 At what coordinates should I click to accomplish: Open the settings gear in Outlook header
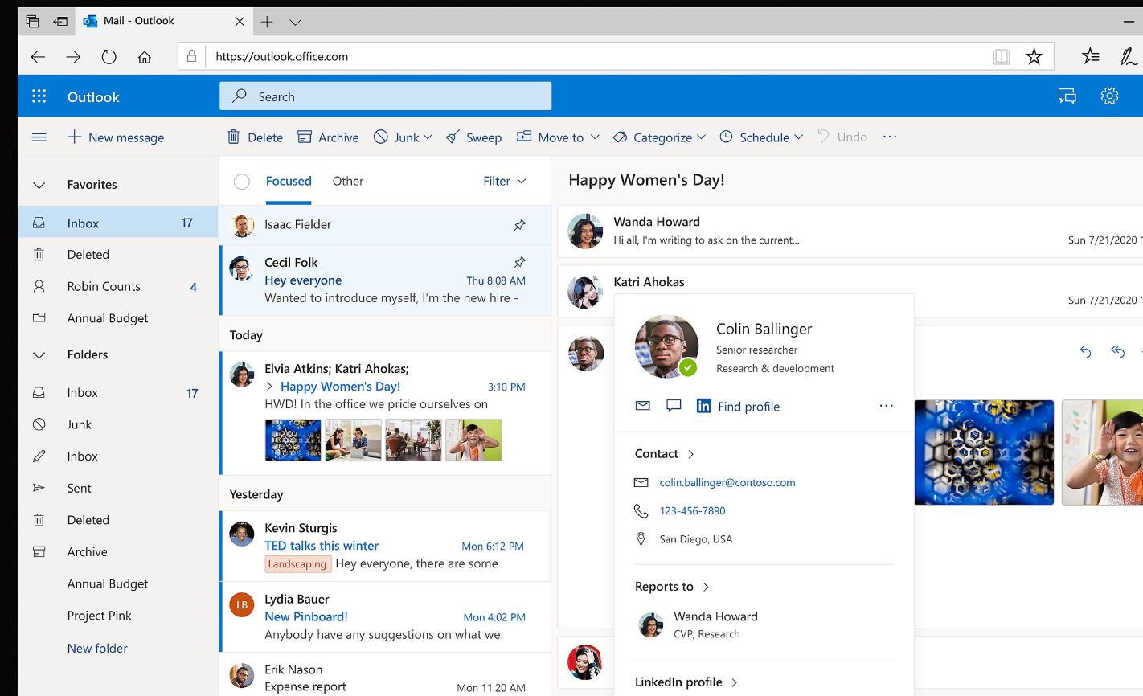click(x=1109, y=96)
